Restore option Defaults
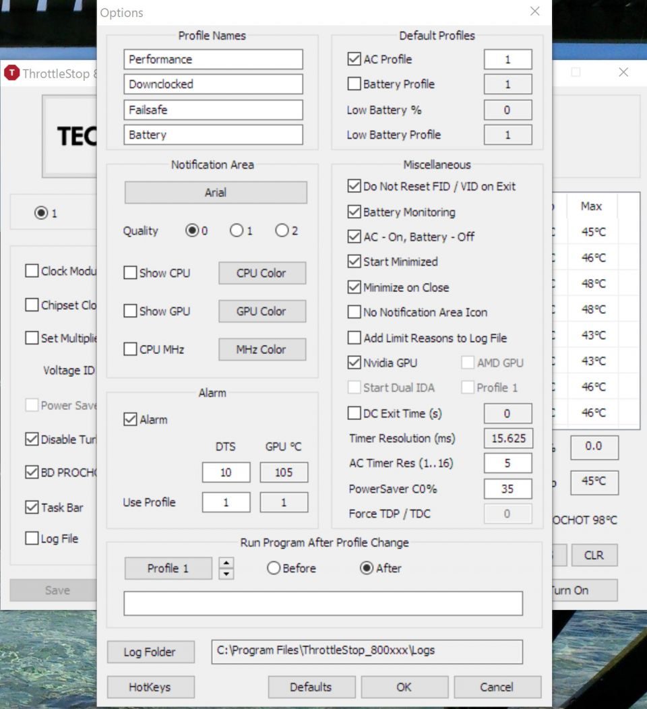Screen dimensions: 647x709 coord(311,687)
